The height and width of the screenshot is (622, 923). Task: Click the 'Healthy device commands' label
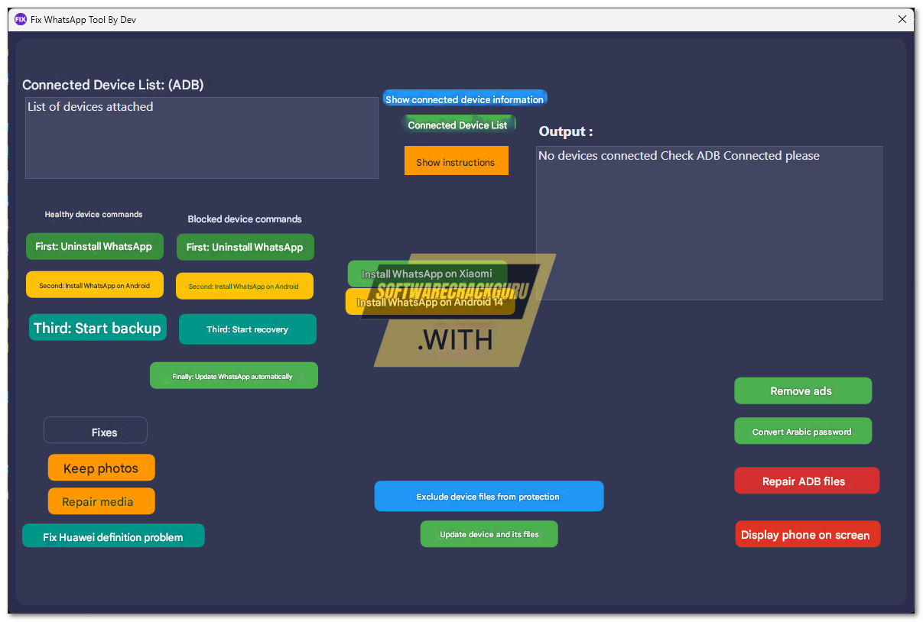tap(93, 215)
